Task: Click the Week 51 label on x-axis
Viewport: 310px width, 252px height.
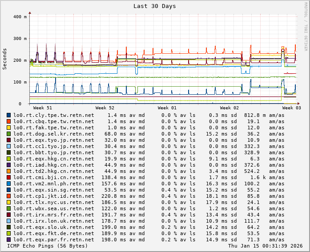Action: [43, 108]
